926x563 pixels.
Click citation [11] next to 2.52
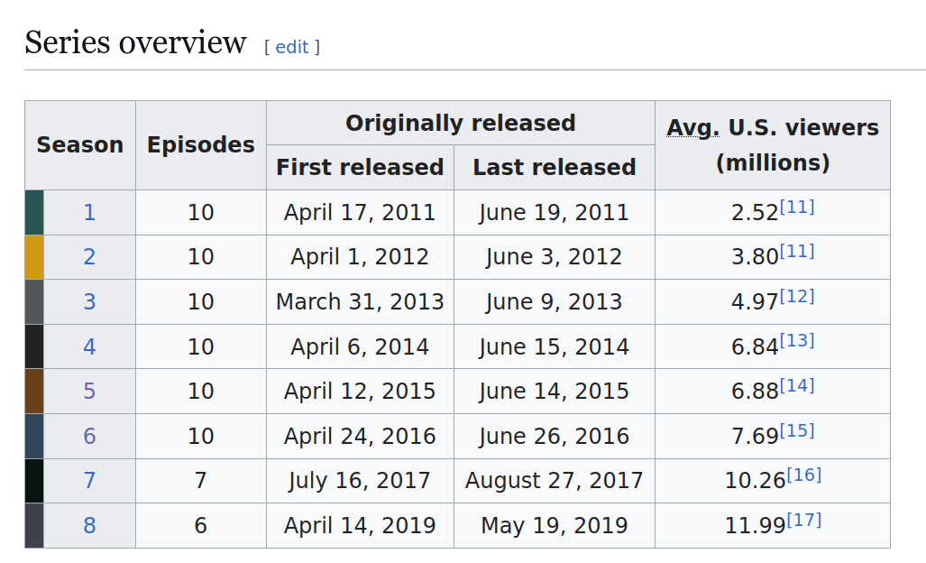(x=797, y=207)
